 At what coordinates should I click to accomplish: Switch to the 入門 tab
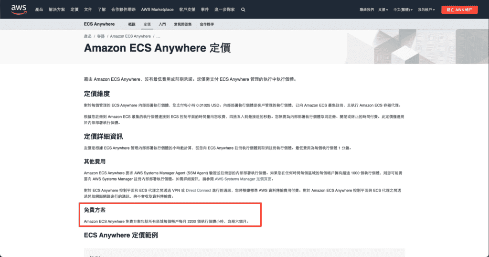[162, 24]
